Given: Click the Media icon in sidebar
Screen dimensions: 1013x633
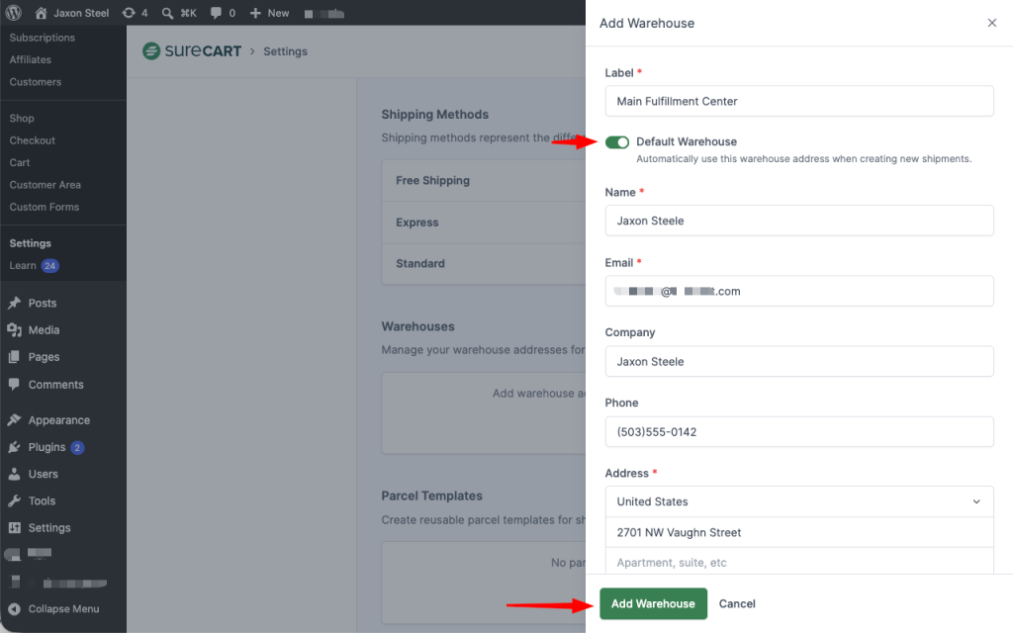Looking at the screenshot, I should pyautogui.click(x=14, y=330).
